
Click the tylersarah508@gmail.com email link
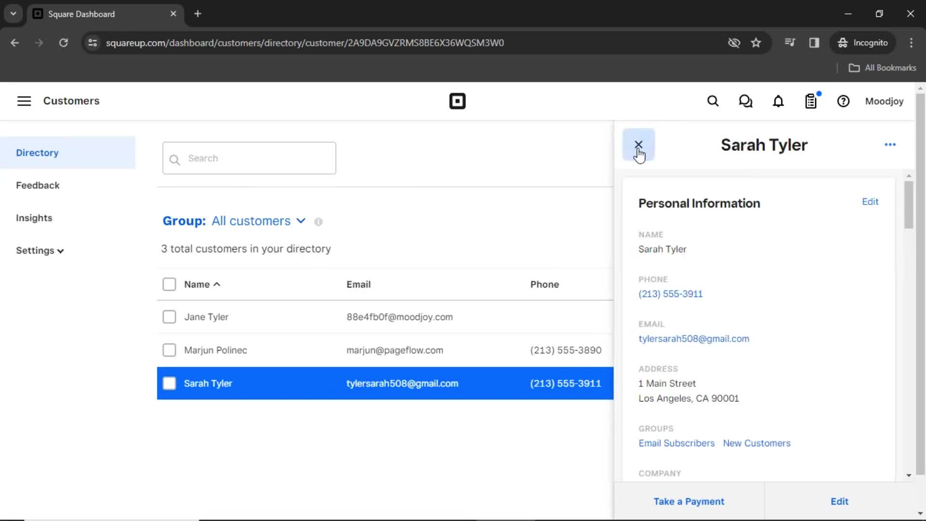[x=694, y=339]
